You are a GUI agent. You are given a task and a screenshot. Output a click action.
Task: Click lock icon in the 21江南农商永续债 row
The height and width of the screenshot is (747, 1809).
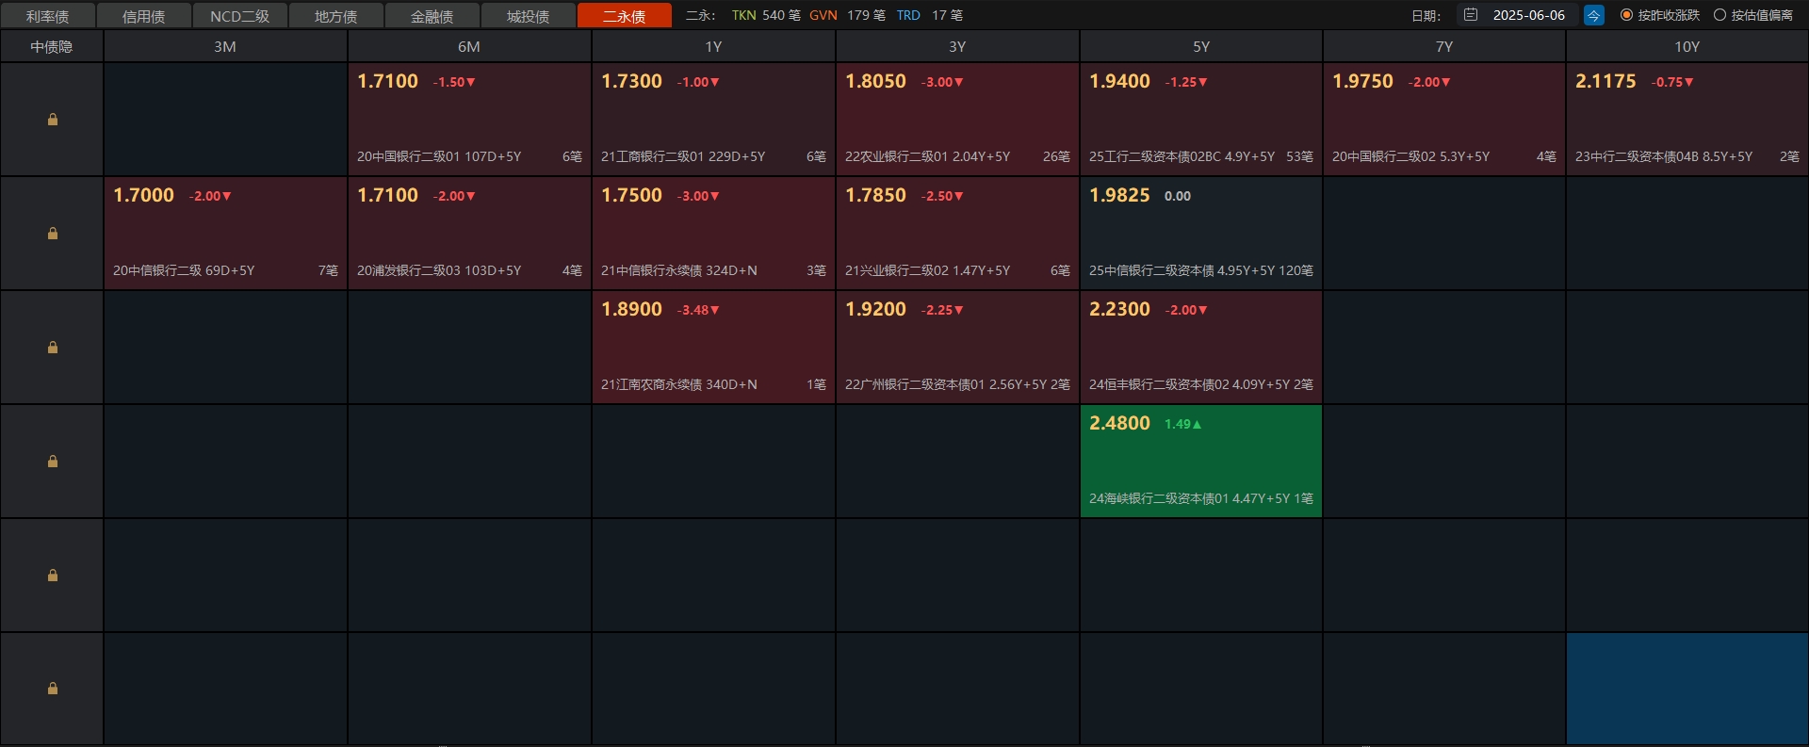53,348
